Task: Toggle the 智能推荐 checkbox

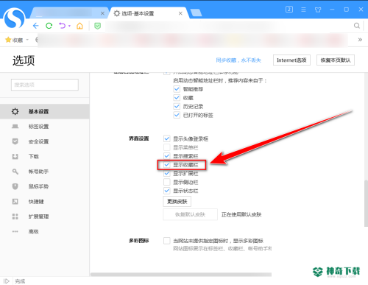Action: [177, 89]
